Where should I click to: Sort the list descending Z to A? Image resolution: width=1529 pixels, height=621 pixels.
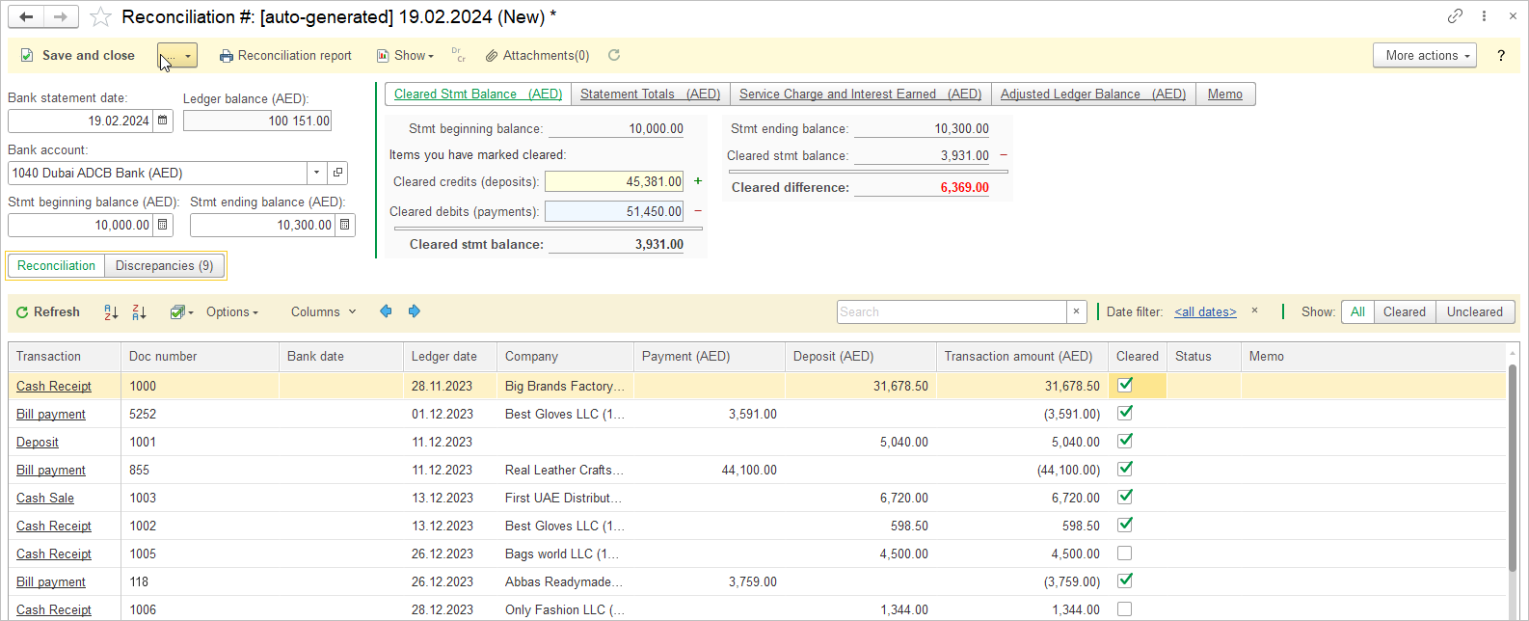point(139,311)
